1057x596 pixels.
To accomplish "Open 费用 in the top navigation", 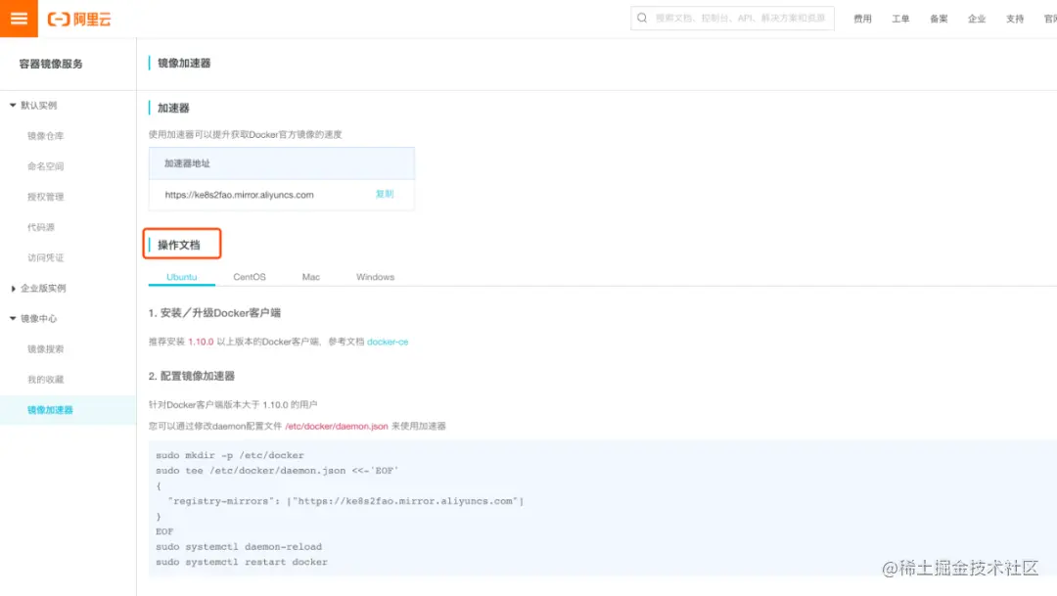I will coord(862,19).
